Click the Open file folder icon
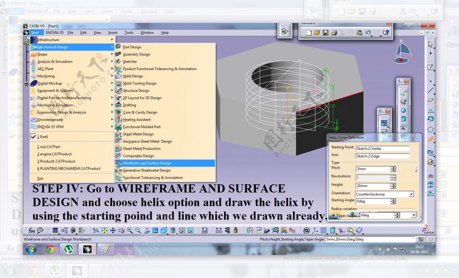 pyautogui.click(x=317, y=33)
